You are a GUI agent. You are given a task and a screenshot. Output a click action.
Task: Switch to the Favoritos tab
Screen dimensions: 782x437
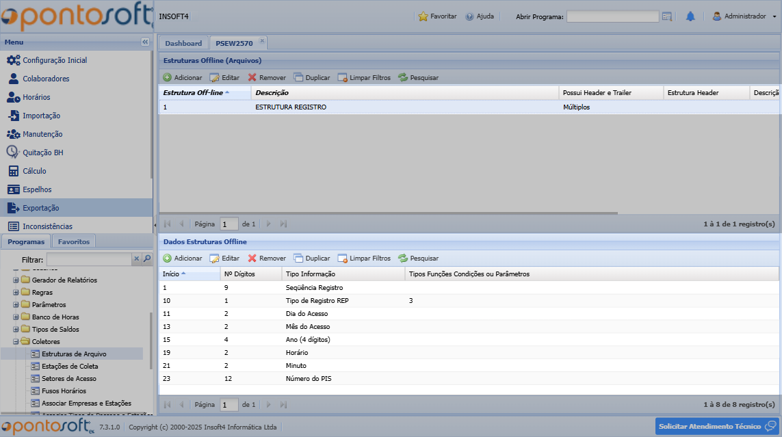tap(73, 241)
